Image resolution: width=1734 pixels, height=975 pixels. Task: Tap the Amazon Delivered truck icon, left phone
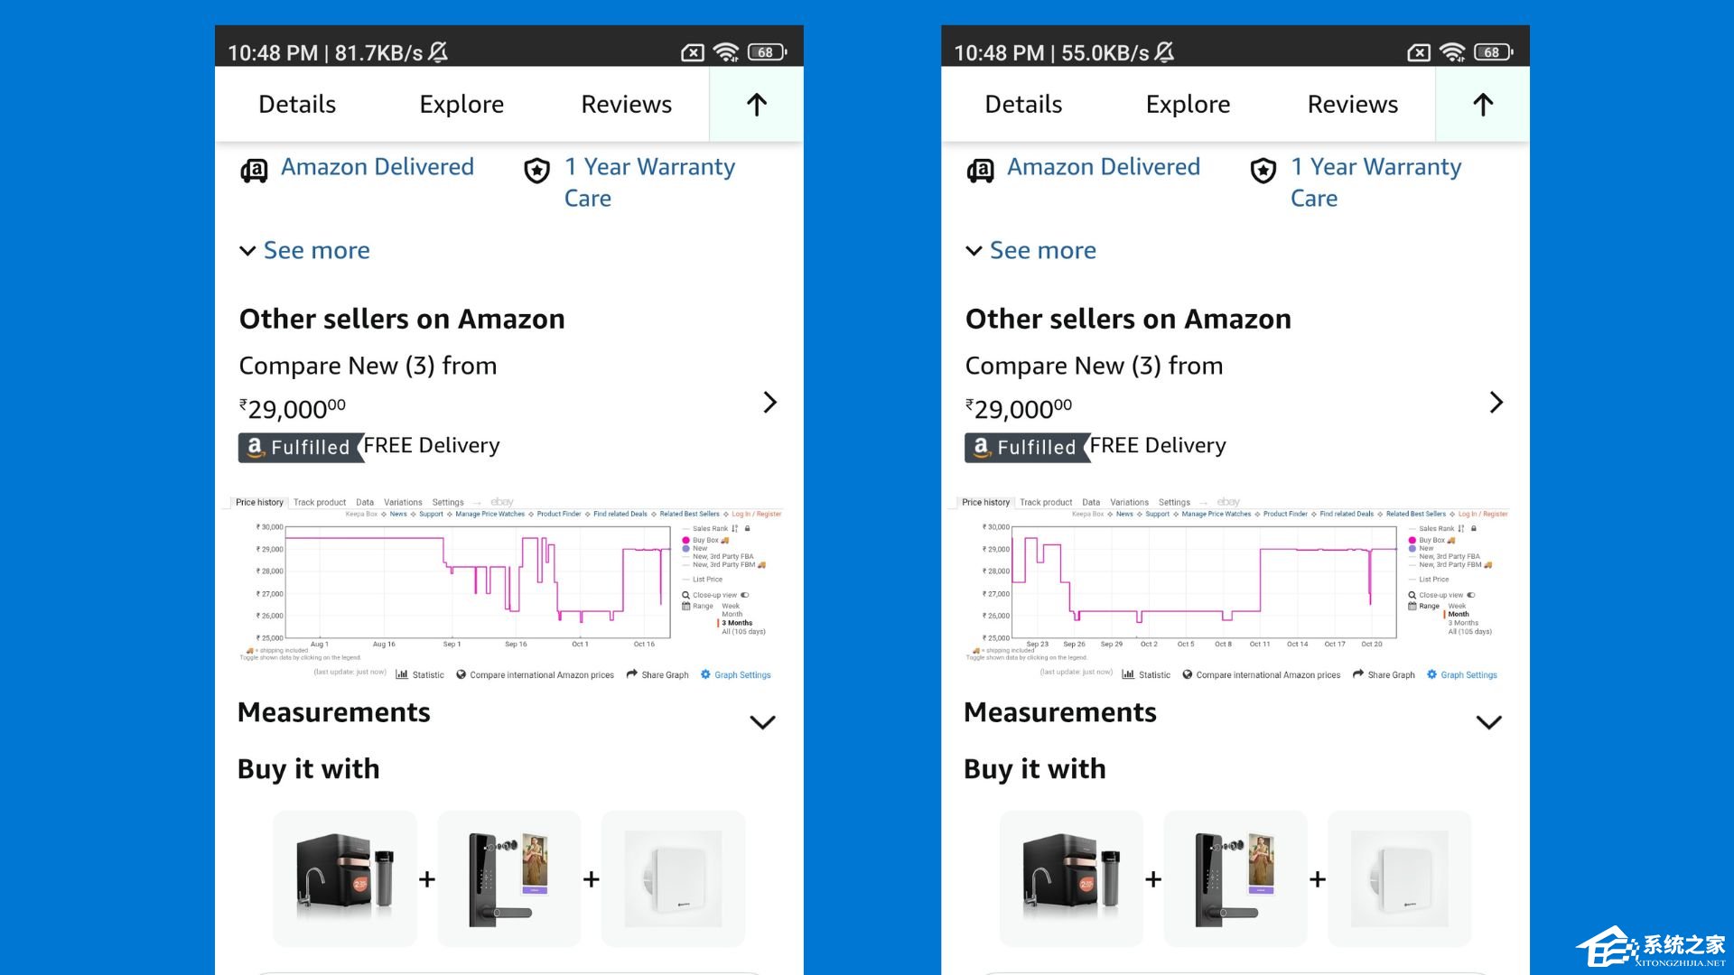254,170
